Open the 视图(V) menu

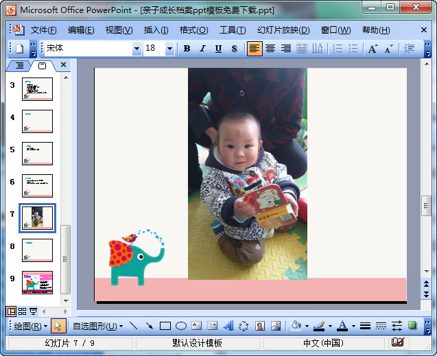[119, 29]
